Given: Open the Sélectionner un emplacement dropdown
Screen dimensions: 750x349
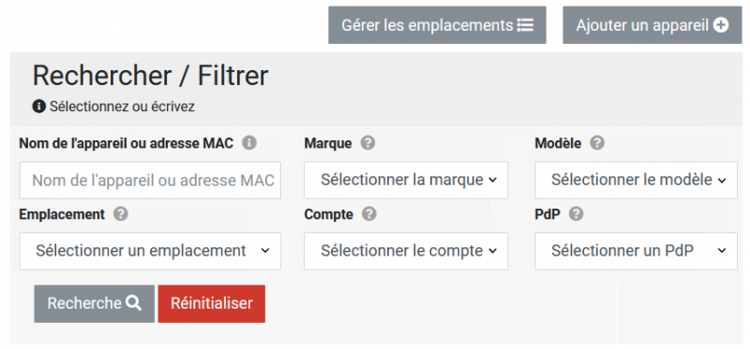Looking at the screenshot, I should coord(150,251).
